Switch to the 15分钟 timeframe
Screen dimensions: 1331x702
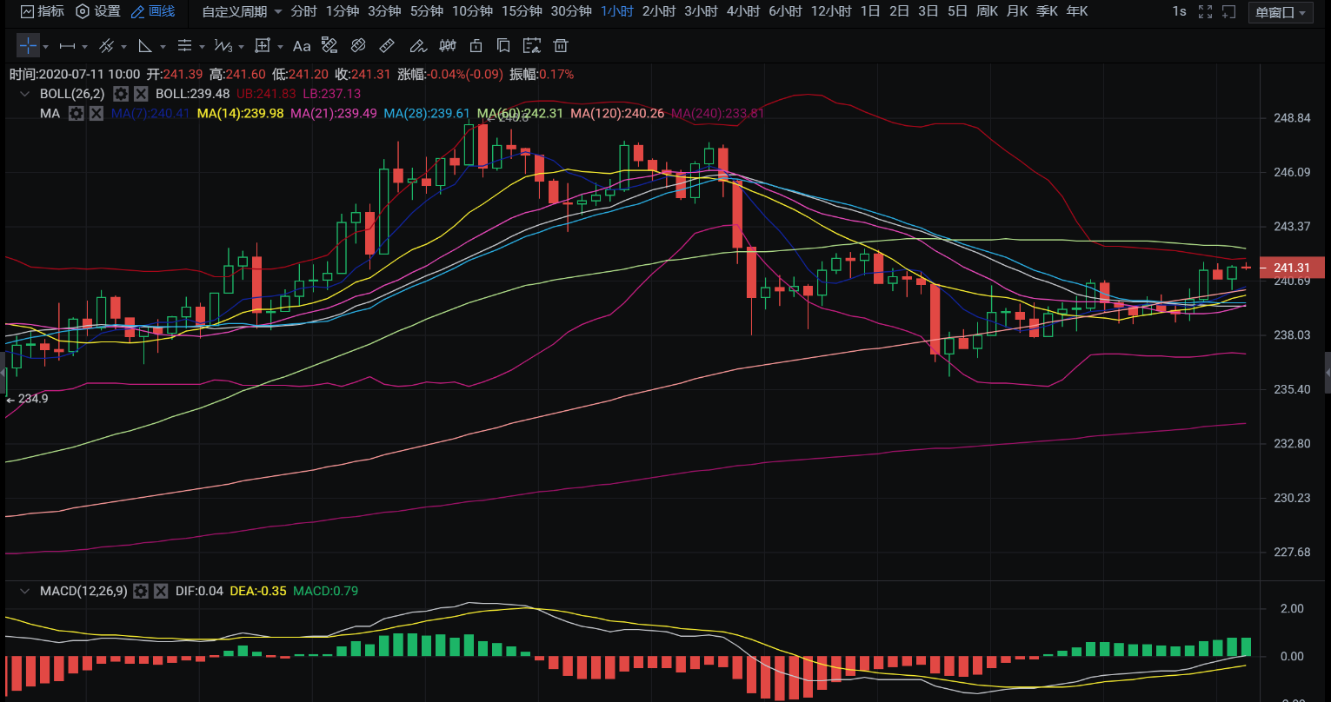click(x=522, y=11)
